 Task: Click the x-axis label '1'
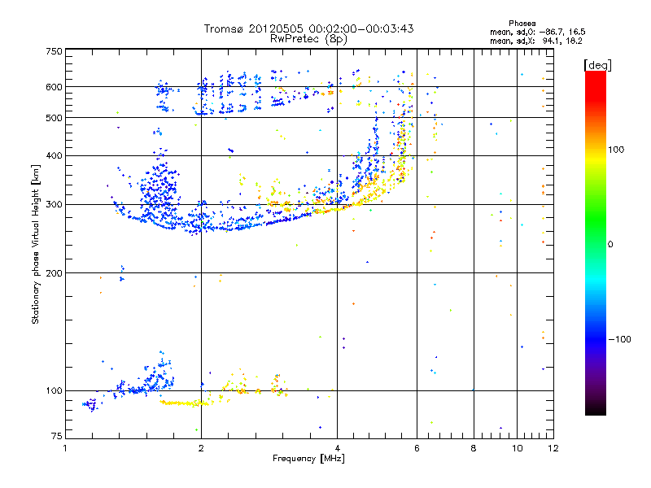[65, 448]
